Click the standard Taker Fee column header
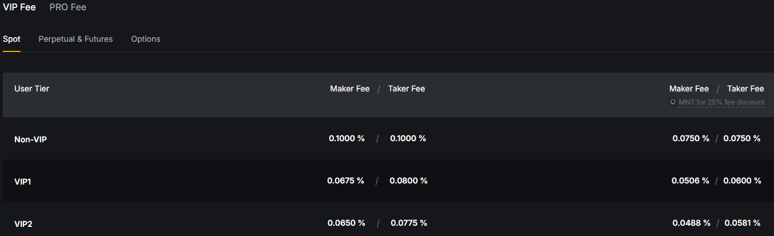 click(406, 89)
